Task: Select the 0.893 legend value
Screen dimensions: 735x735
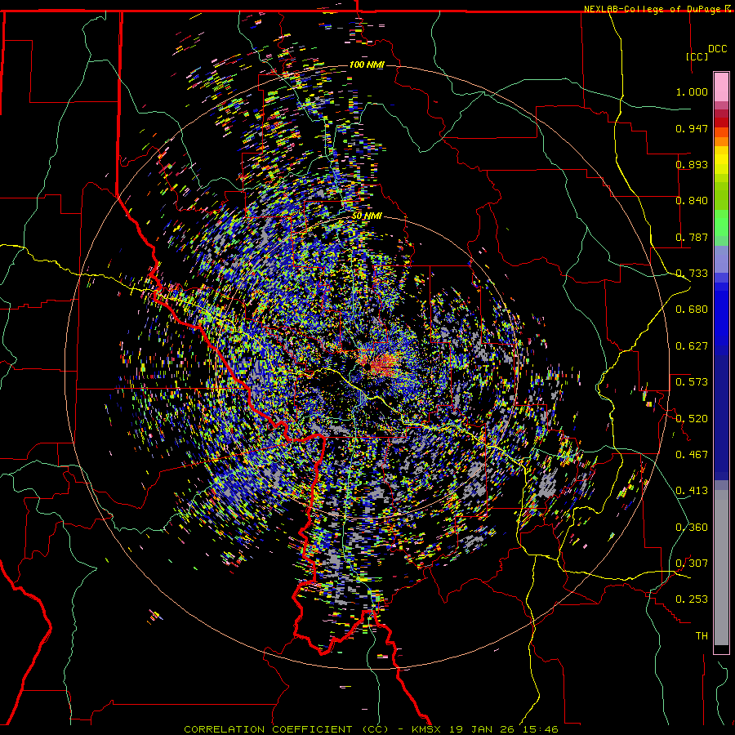Action: [x=692, y=164]
